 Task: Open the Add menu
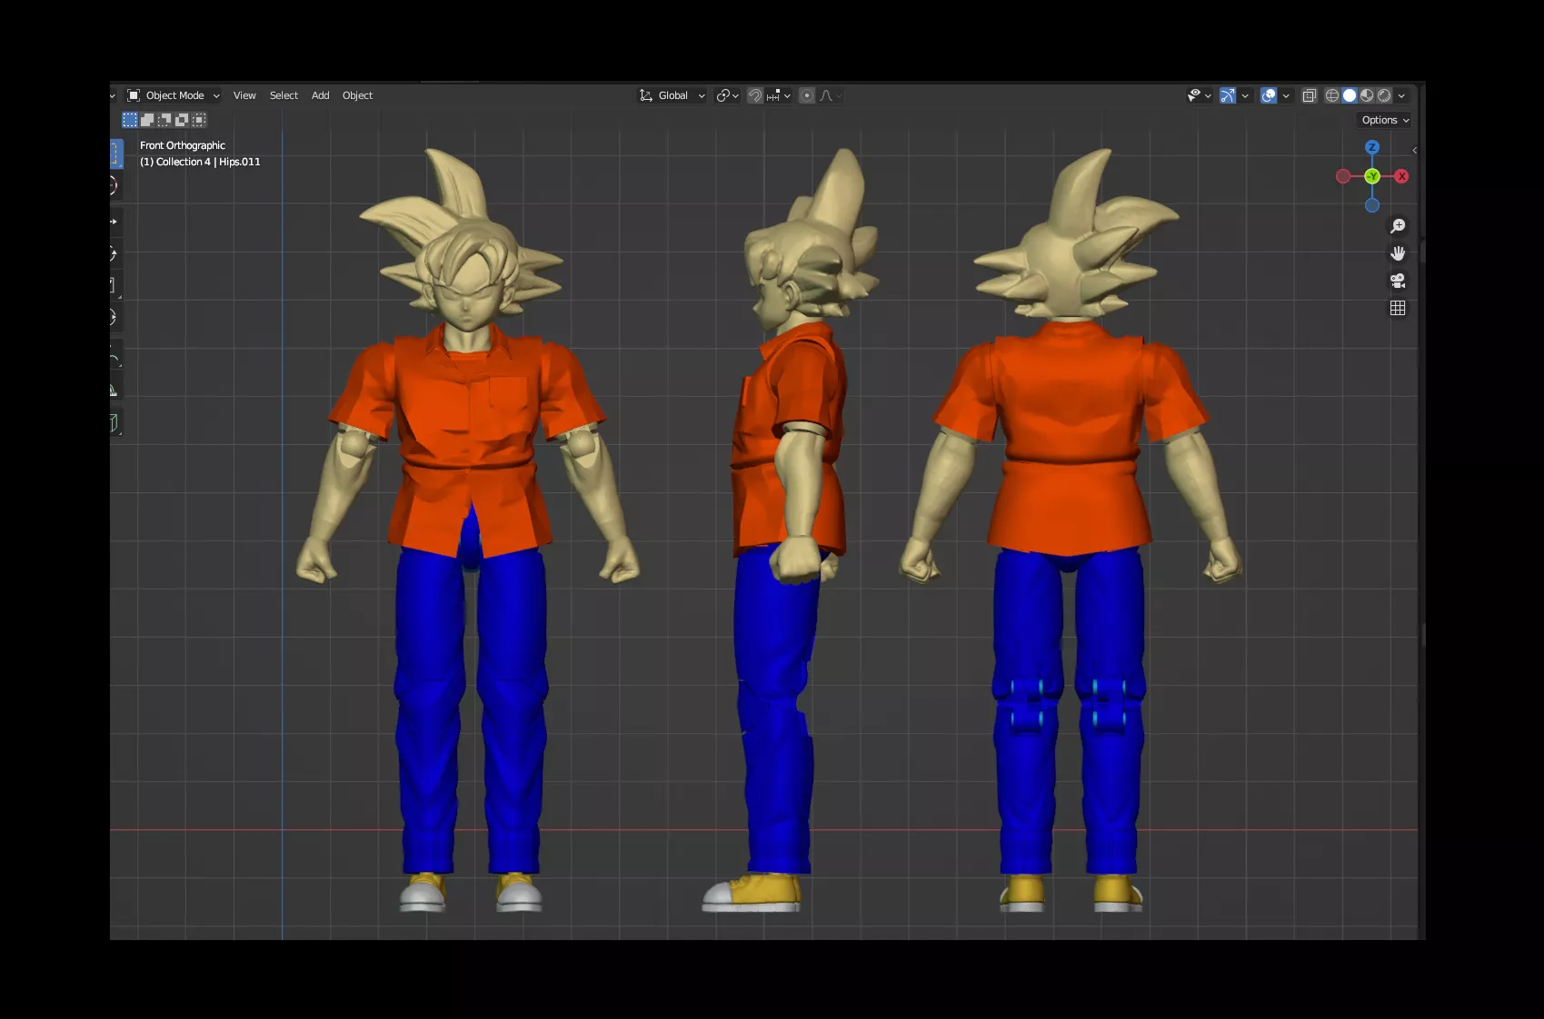pos(320,95)
